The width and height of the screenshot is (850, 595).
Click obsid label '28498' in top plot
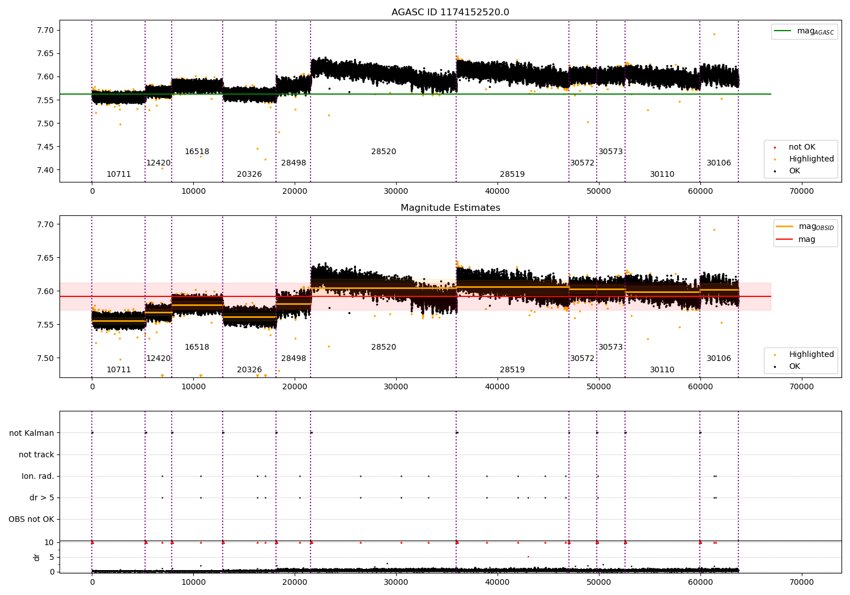(294, 163)
